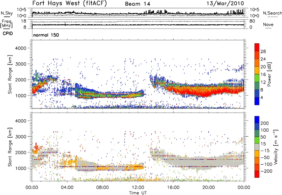Click the '4000' tick in the power panel
Screen dimensions: 282x195
tap(20, 48)
